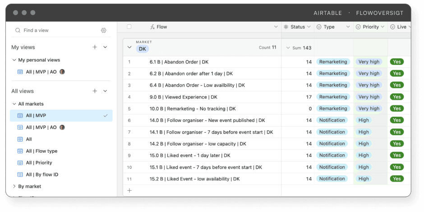Click grid icon of All | Priority view
This screenshot has width=424, height=212.
click(20, 163)
